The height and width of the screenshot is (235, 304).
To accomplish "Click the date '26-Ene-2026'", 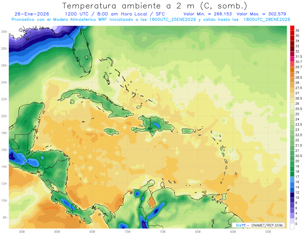I will tap(32, 14).
